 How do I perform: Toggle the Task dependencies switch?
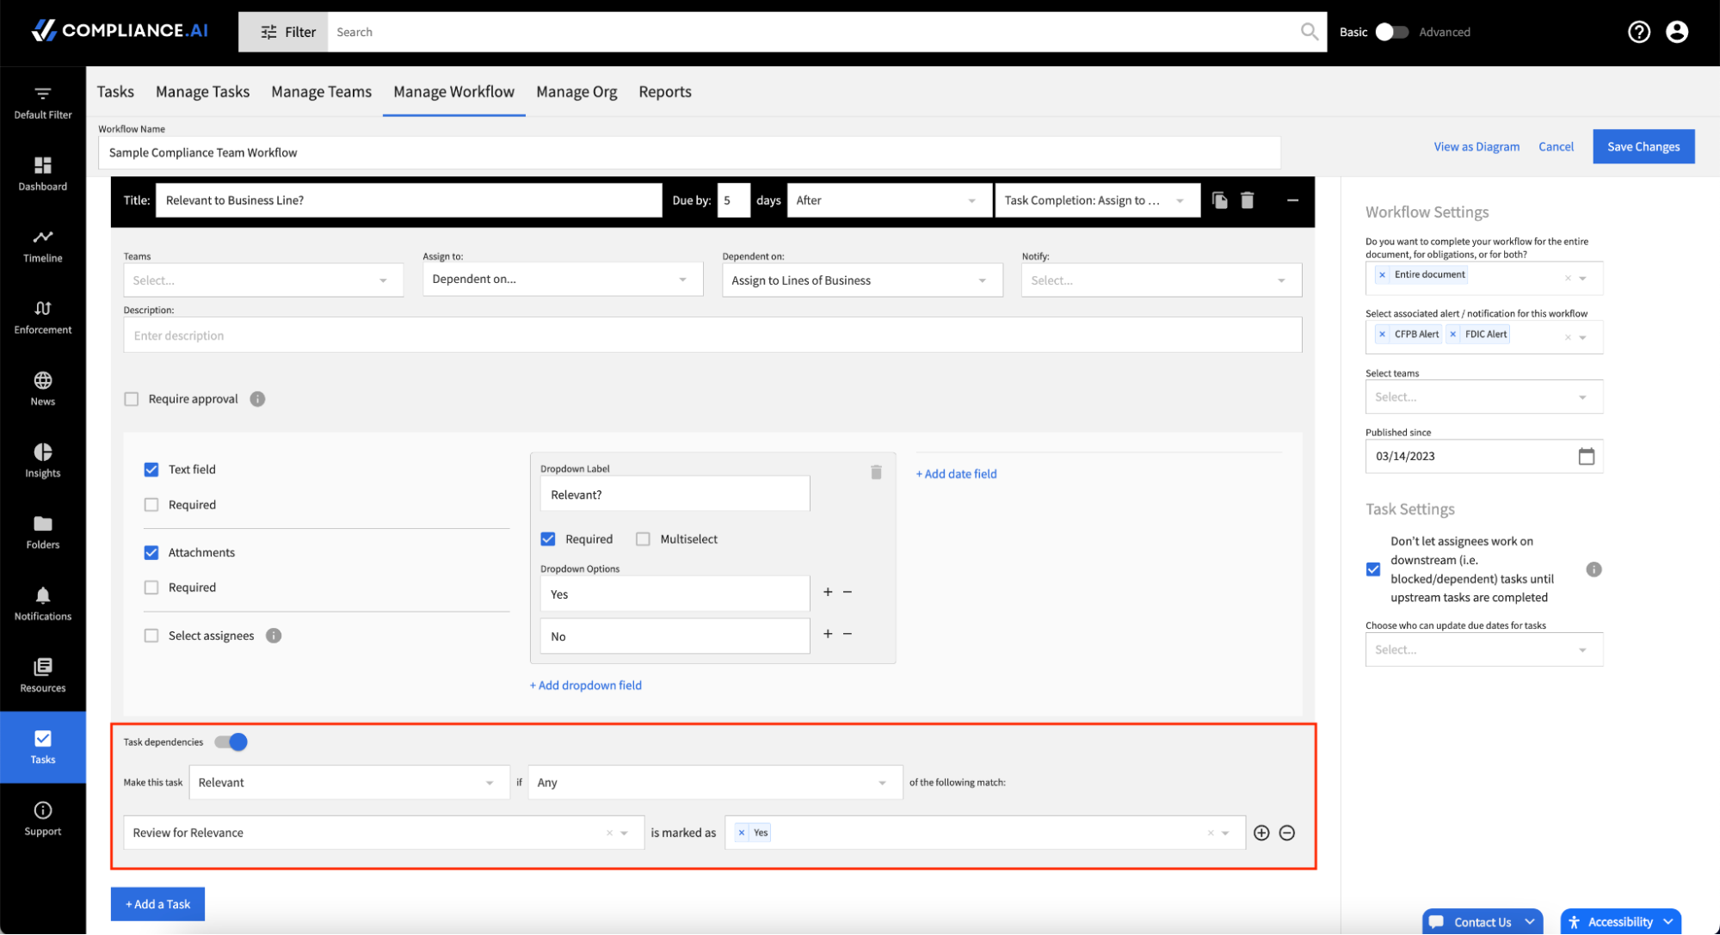point(231,741)
